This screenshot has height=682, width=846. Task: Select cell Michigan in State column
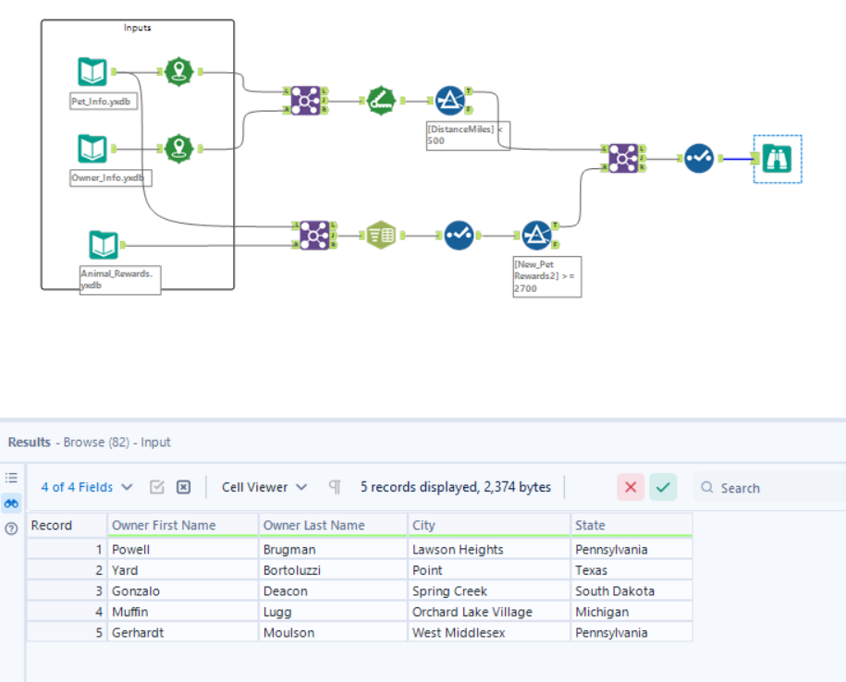(631, 612)
